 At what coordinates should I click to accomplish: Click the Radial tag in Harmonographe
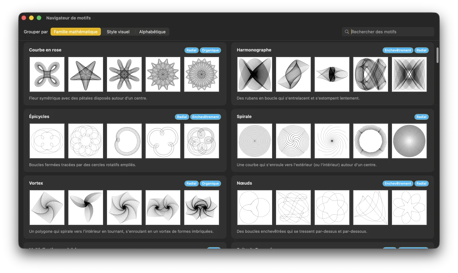tap(421, 50)
